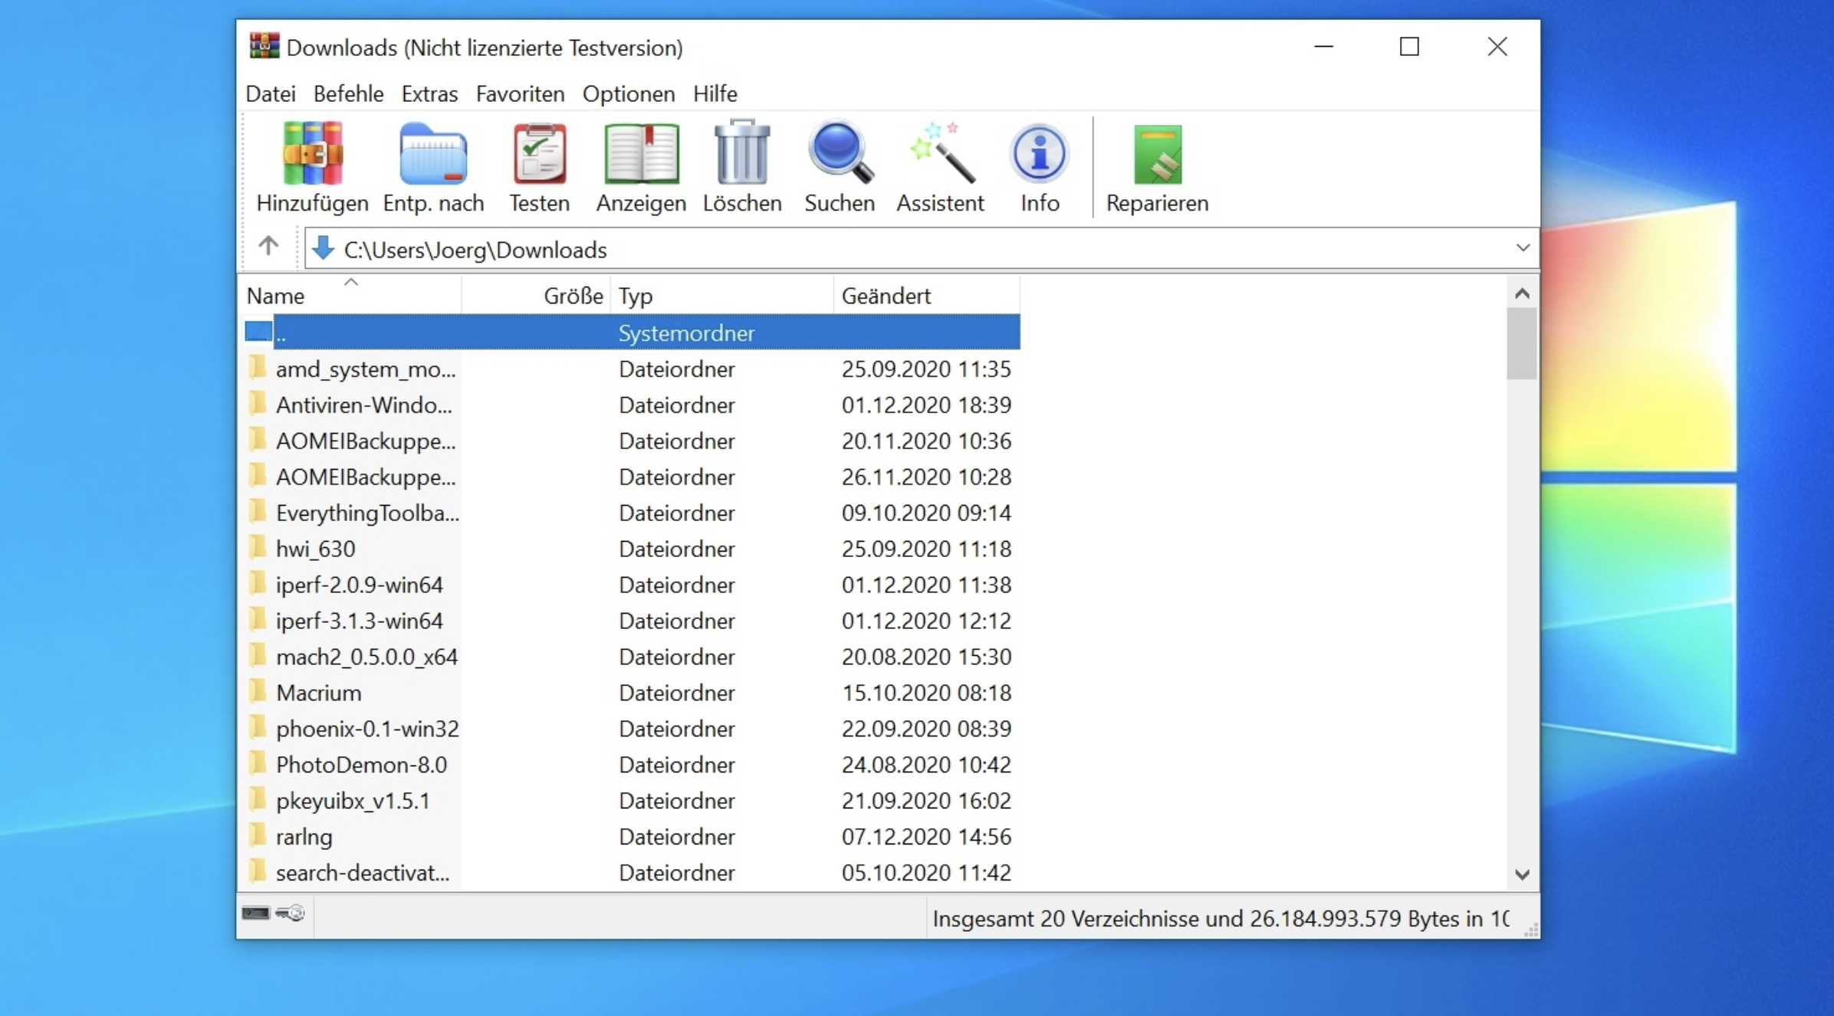Viewport: 1834px width, 1016px height.
Task: Select the PhotoDemon-8.0 folder row
Action: coord(361,765)
